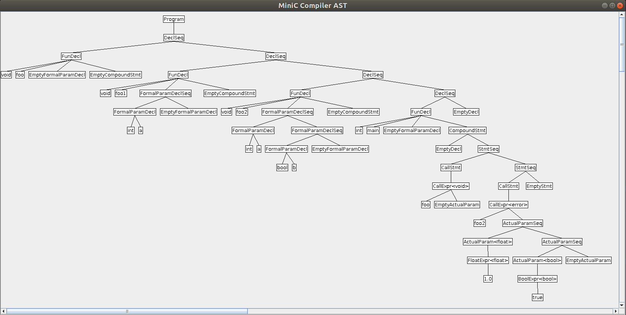Select the EmptyStmt node
Screen dimensions: 626x315
(539, 186)
